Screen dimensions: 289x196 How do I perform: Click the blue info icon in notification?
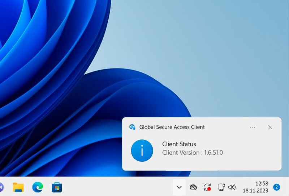[142, 150]
